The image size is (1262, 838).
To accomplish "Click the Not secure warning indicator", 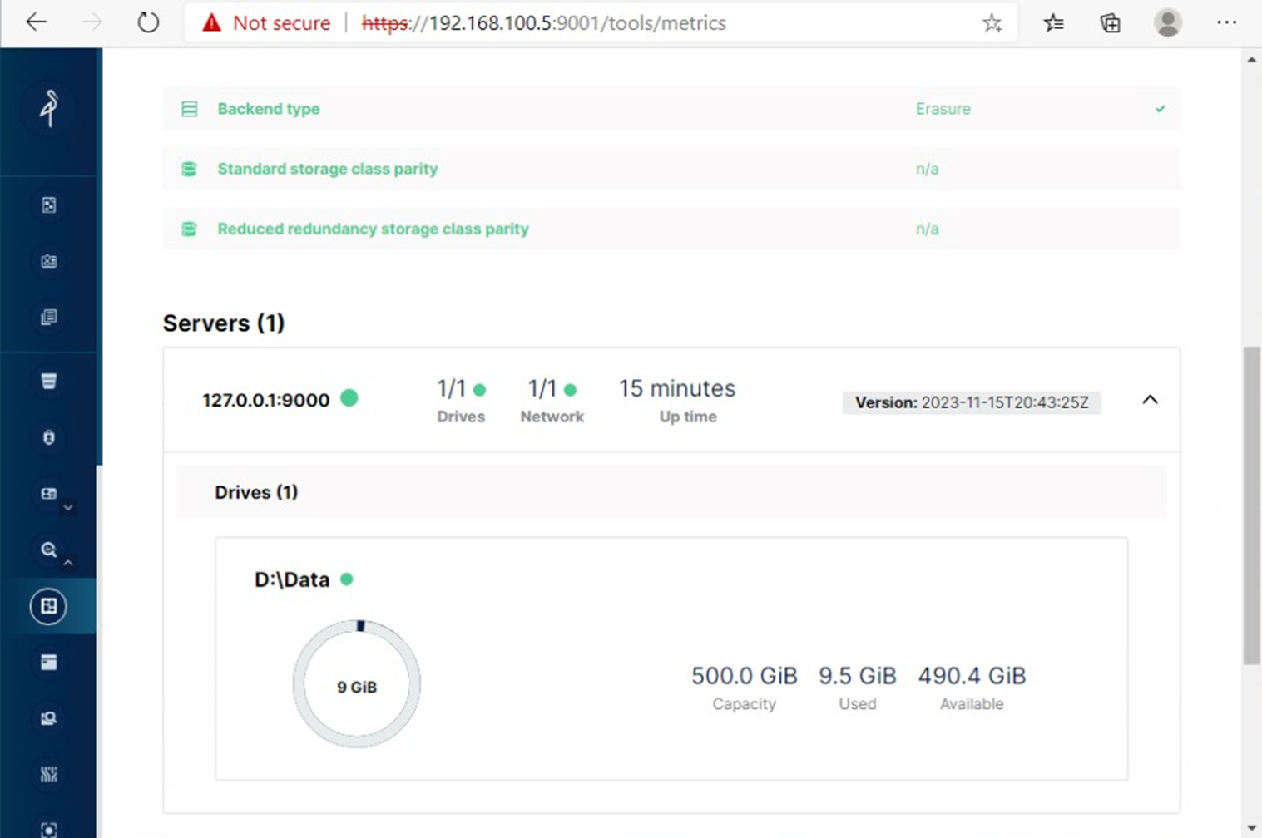I will (266, 23).
